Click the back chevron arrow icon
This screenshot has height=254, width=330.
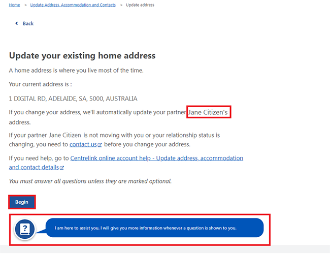click(x=16, y=24)
